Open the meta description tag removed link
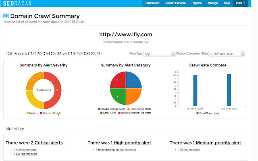 pos(117,150)
